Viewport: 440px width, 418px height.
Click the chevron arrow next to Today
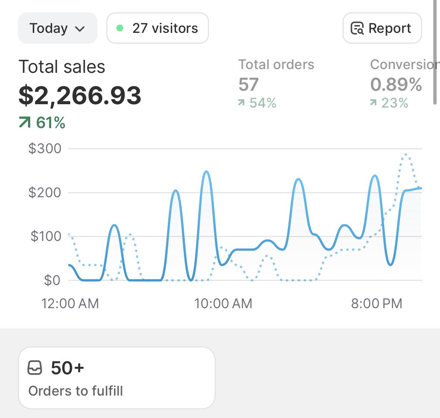[x=80, y=29]
